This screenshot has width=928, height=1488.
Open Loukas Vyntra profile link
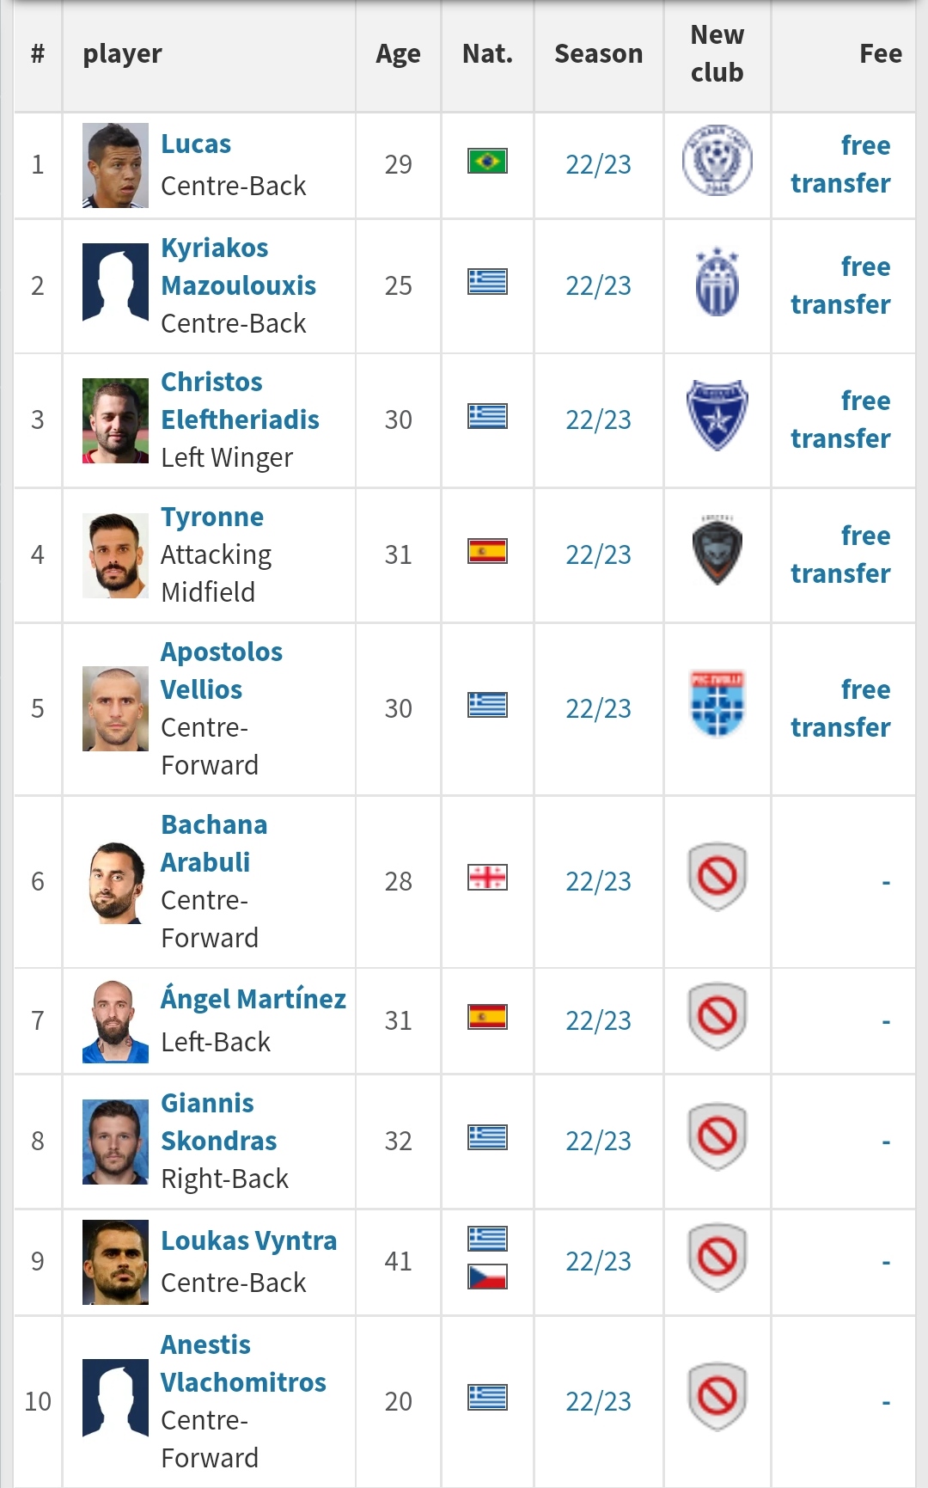click(x=249, y=1240)
